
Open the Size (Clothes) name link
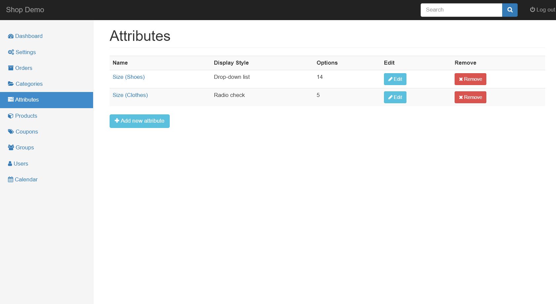pyautogui.click(x=130, y=95)
